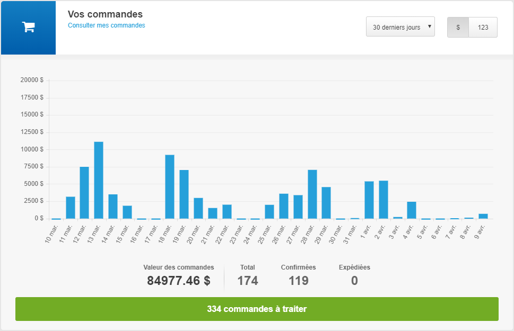The height and width of the screenshot is (331, 514).
Task: Select the 12 mar. bar in chart
Action: pyautogui.click(x=84, y=193)
